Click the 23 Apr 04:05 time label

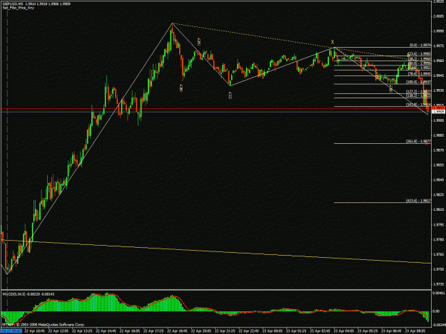[344, 331]
